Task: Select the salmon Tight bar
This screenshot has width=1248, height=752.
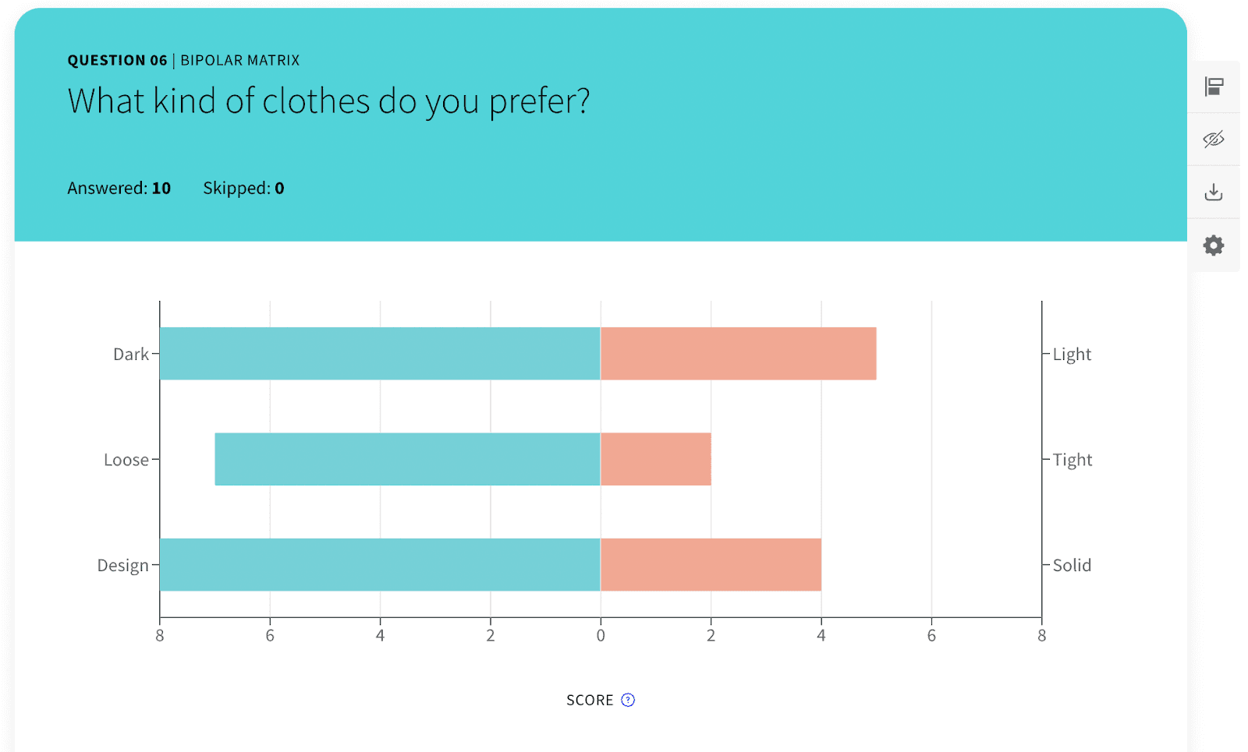Action: [655, 459]
